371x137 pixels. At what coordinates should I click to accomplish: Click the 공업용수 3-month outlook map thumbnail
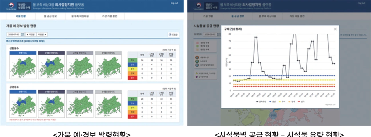click(108, 106)
